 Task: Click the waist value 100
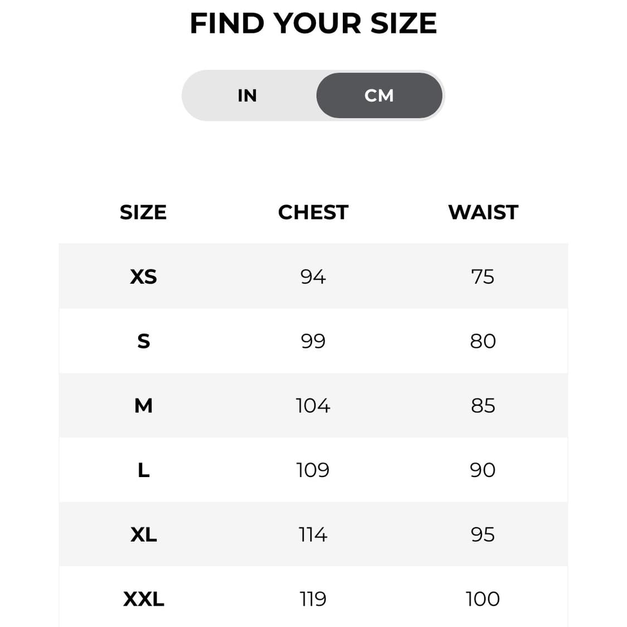tap(483, 599)
